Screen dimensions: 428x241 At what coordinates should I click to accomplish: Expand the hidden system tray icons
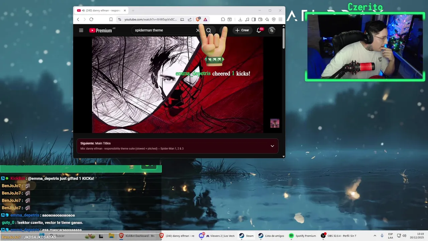pyautogui.click(x=375, y=236)
